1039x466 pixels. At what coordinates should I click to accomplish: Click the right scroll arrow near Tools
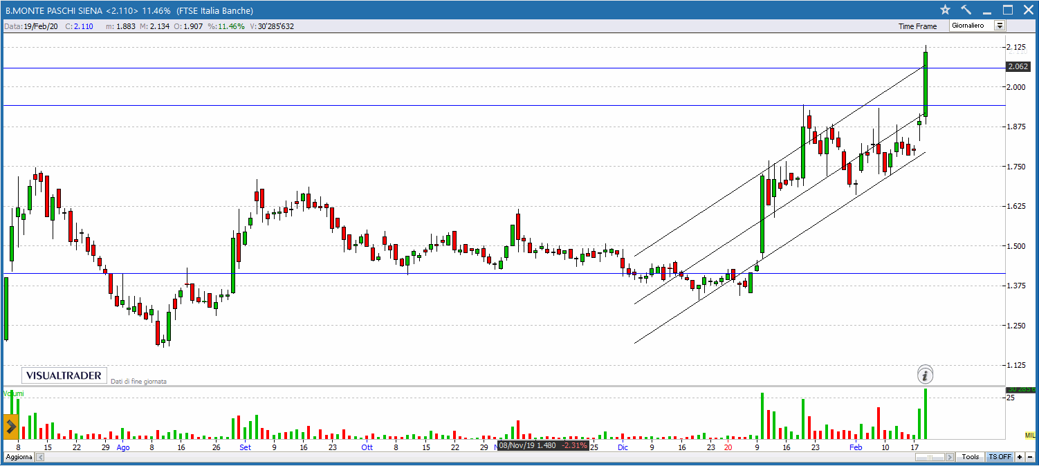tap(950, 457)
